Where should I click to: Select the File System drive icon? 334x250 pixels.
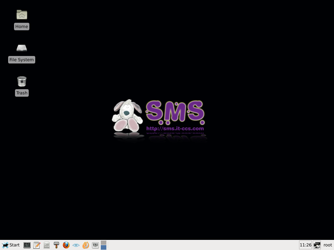(x=22, y=48)
